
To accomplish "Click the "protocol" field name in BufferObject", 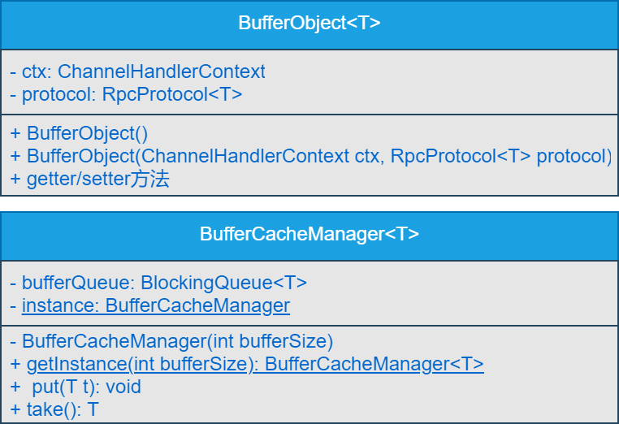I will coord(56,93).
